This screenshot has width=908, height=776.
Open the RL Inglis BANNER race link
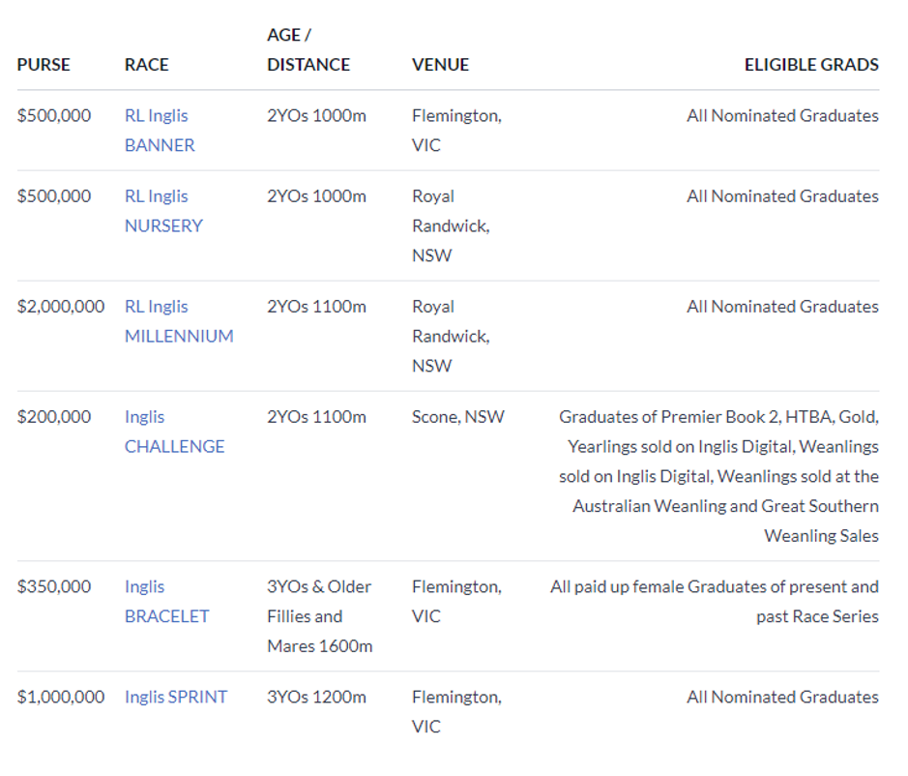coord(160,131)
